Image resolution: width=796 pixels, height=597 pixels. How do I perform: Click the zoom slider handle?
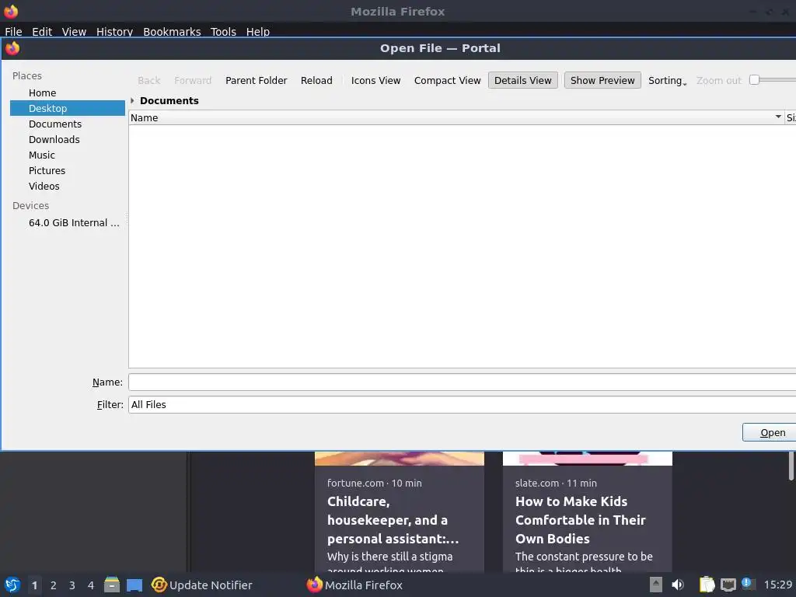(x=754, y=80)
